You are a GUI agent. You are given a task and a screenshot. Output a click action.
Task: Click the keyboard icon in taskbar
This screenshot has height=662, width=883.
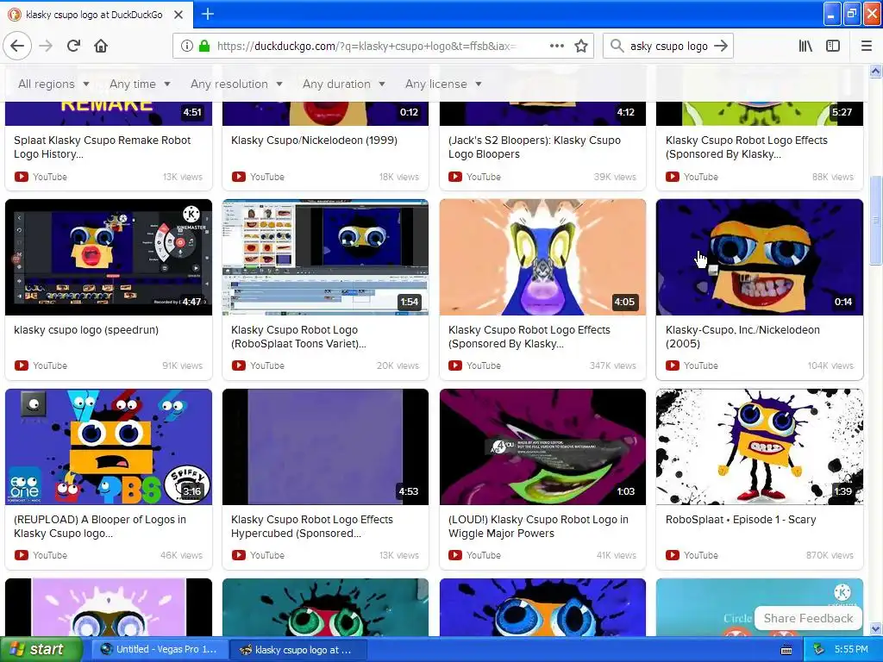786,650
